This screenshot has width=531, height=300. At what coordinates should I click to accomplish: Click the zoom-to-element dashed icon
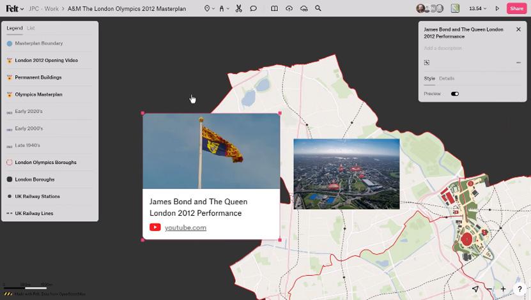click(x=427, y=63)
